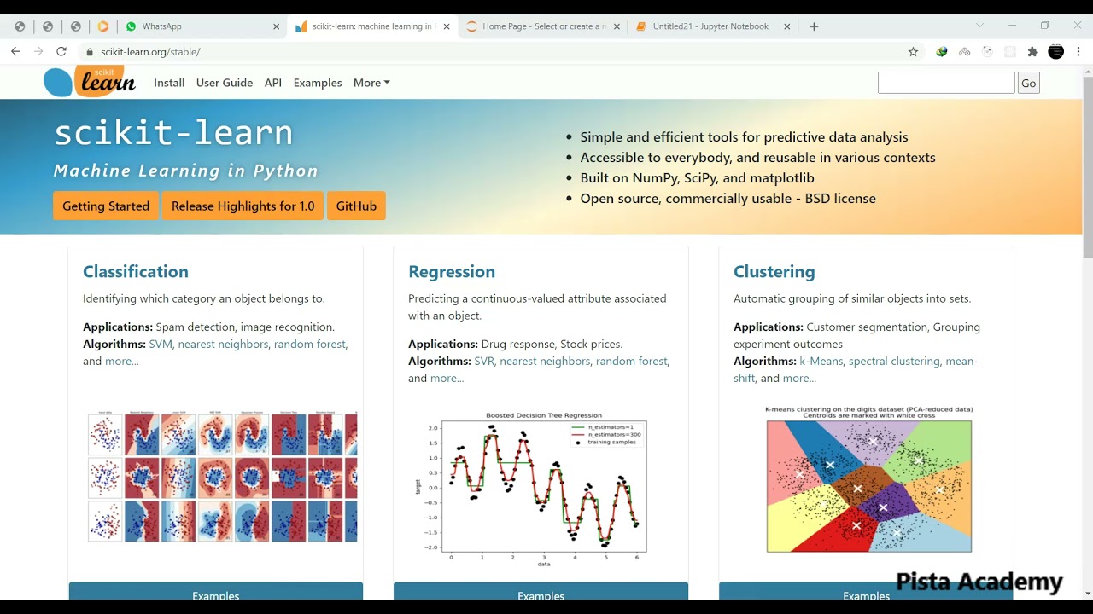The height and width of the screenshot is (614, 1093).
Task: Open the API reference link
Action: pyautogui.click(x=273, y=83)
